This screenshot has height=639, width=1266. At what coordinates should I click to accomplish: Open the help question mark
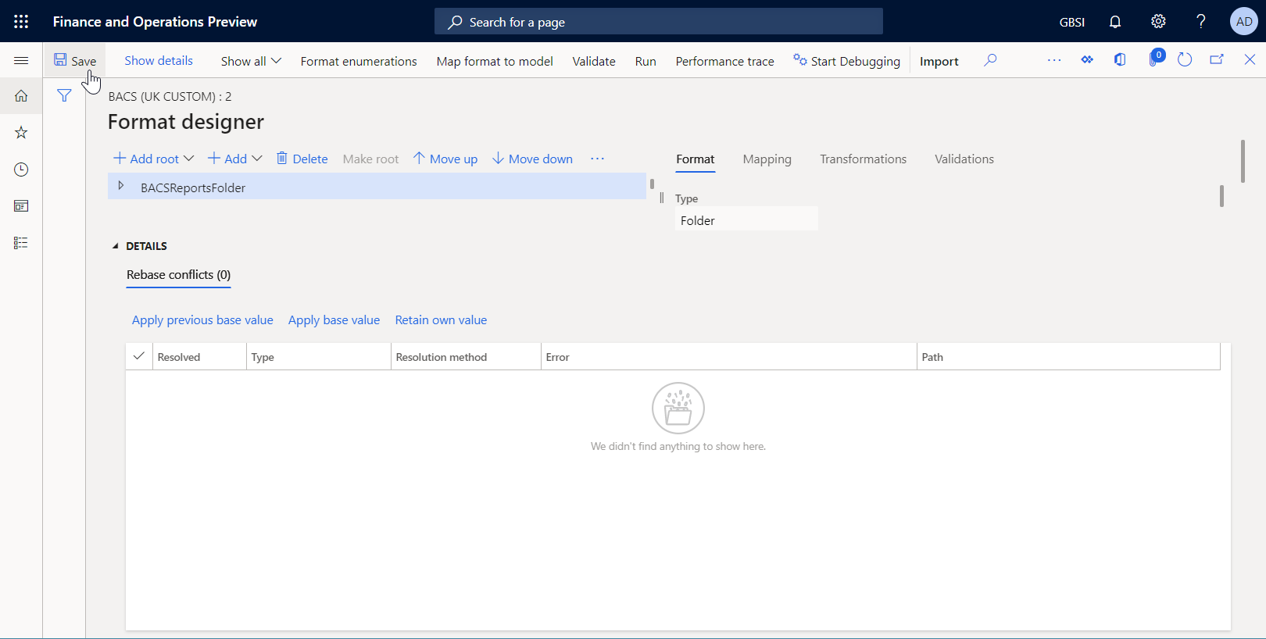coord(1201,21)
